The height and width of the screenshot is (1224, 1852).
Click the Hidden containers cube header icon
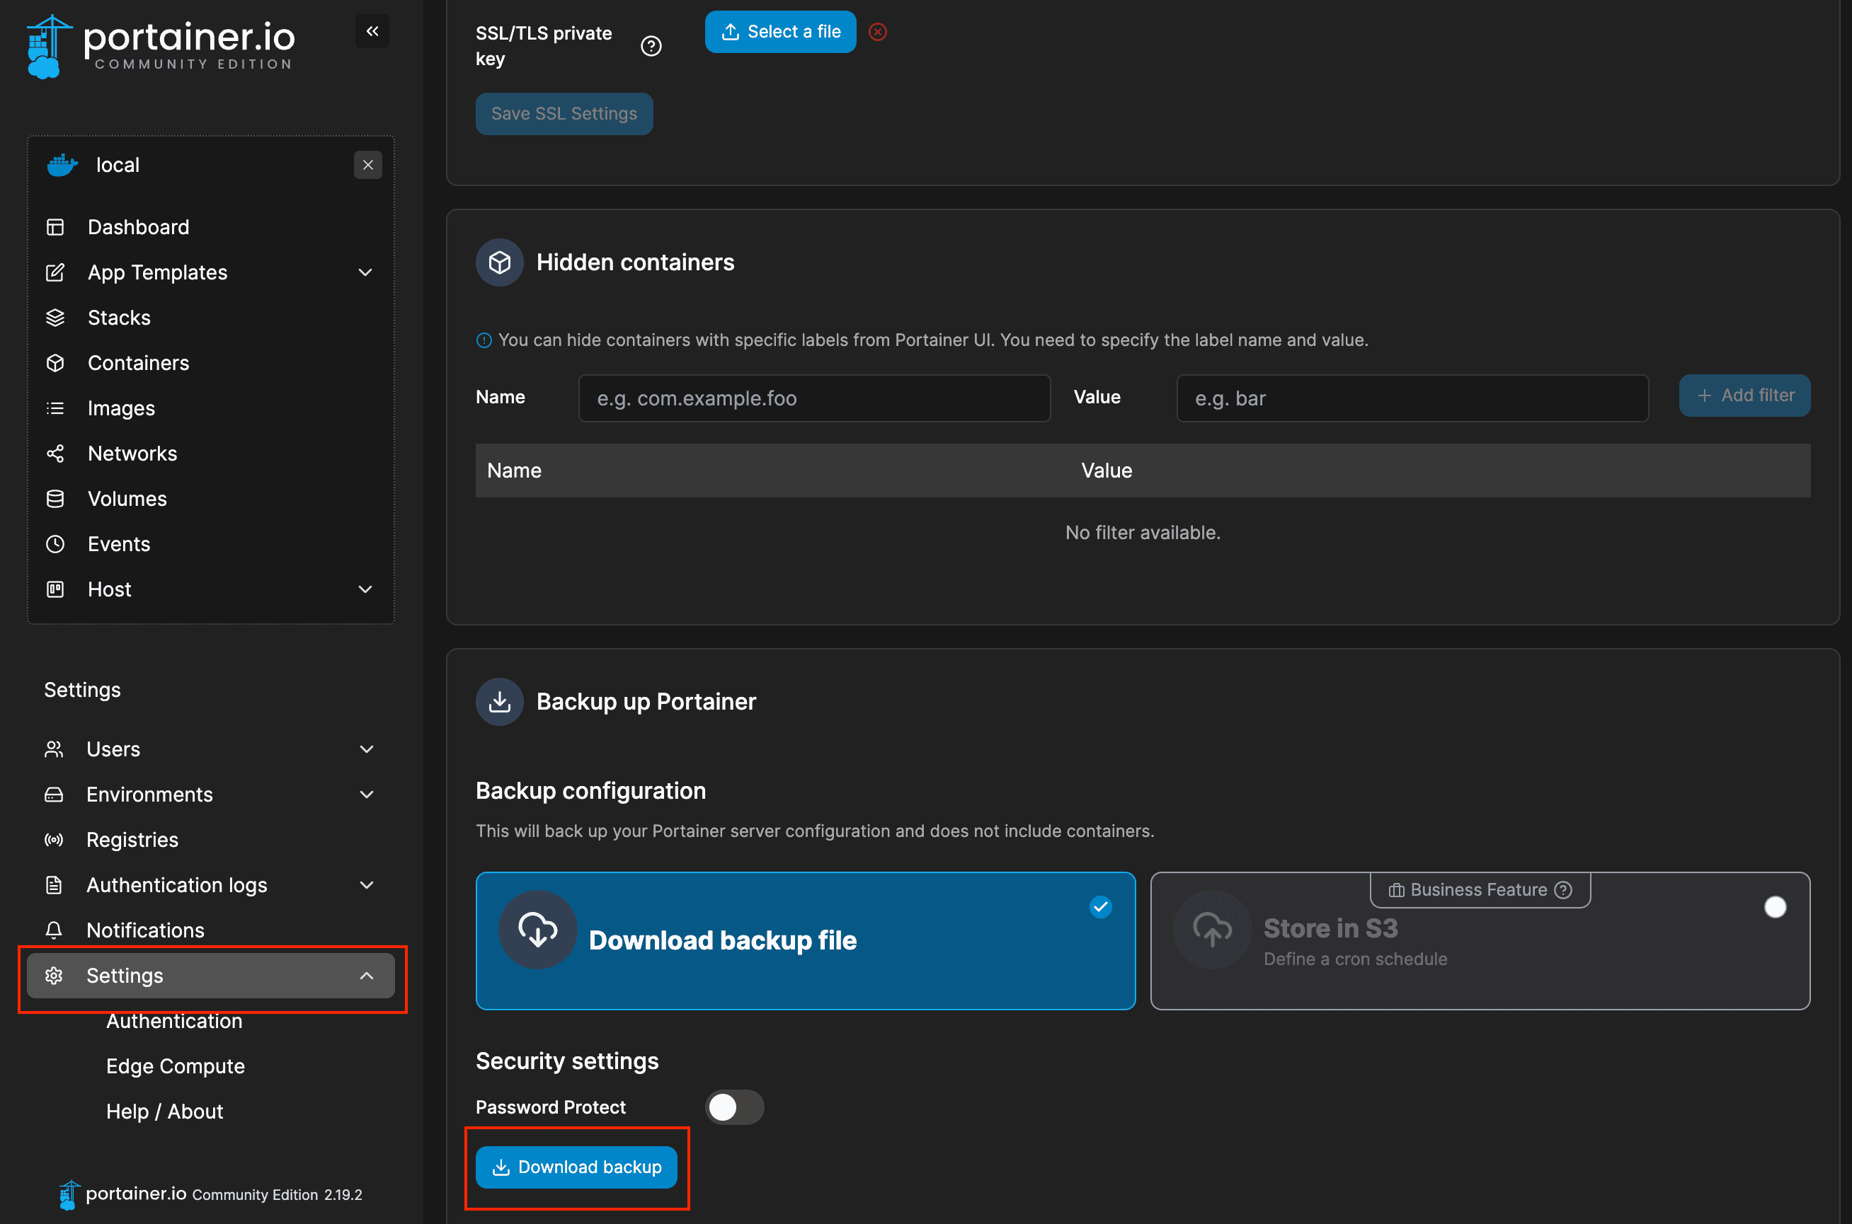tap(499, 262)
